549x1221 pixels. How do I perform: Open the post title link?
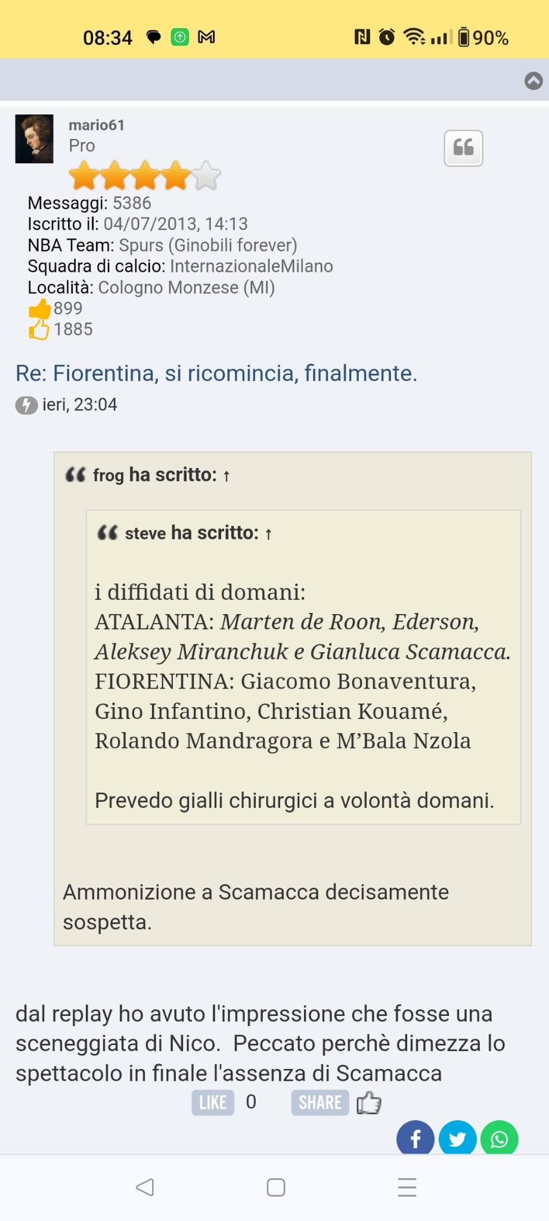pyautogui.click(x=216, y=373)
